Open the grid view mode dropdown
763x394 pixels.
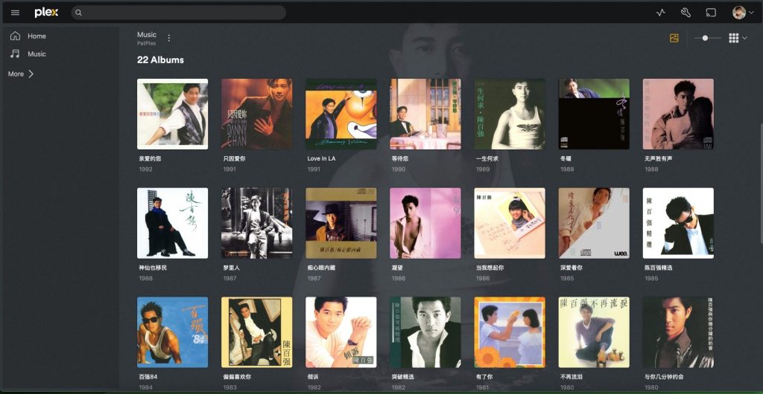pyautogui.click(x=738, y=38)
